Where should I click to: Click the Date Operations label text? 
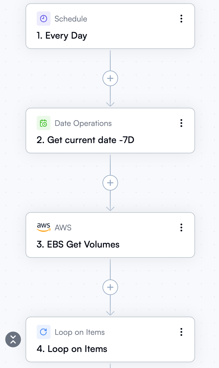click(x=83, y=123)
